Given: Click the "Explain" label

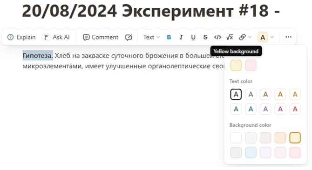Looking at the screenshot, I should click(x=26, y=37).
